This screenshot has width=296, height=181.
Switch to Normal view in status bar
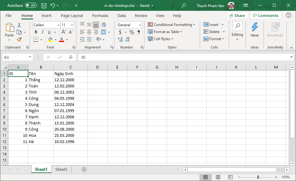[206, 177]
